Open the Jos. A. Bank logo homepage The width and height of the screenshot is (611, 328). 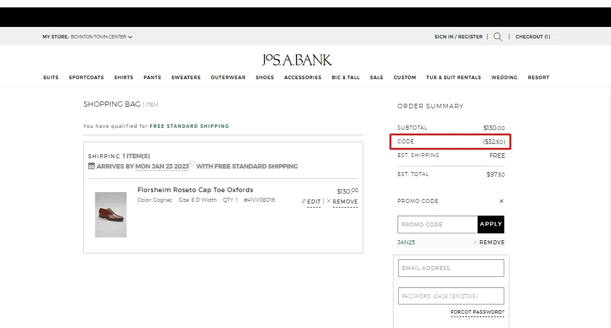click(297, 60)
